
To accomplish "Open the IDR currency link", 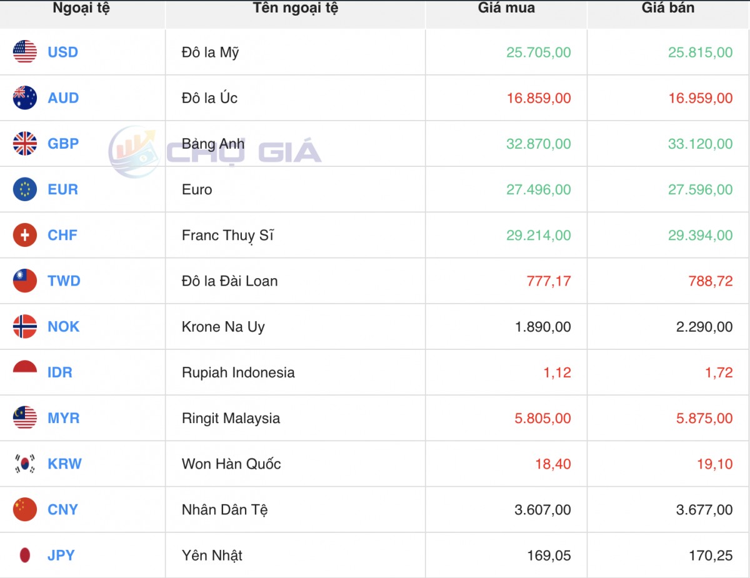I will click(60, 372).
